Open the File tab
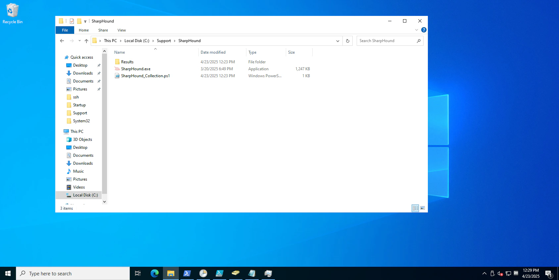Image resolution: width=559 pixels, height=280 pixels. pyautogui.click(x=65, y=30)
